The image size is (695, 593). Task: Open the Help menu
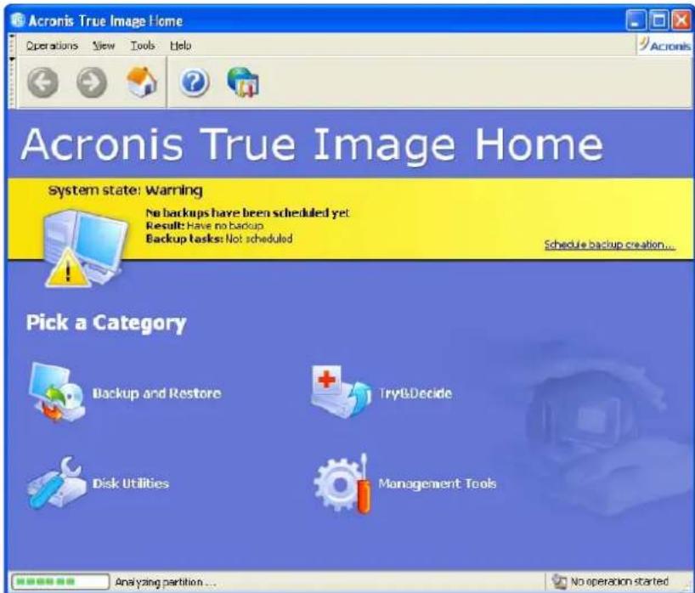[x=180, y=45]
